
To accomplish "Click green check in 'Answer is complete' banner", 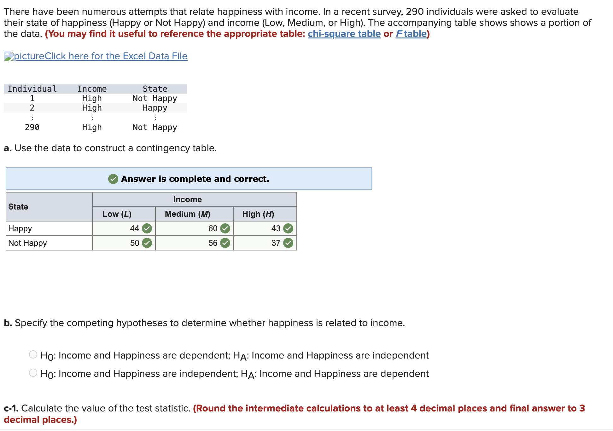I will coord(113,179).
